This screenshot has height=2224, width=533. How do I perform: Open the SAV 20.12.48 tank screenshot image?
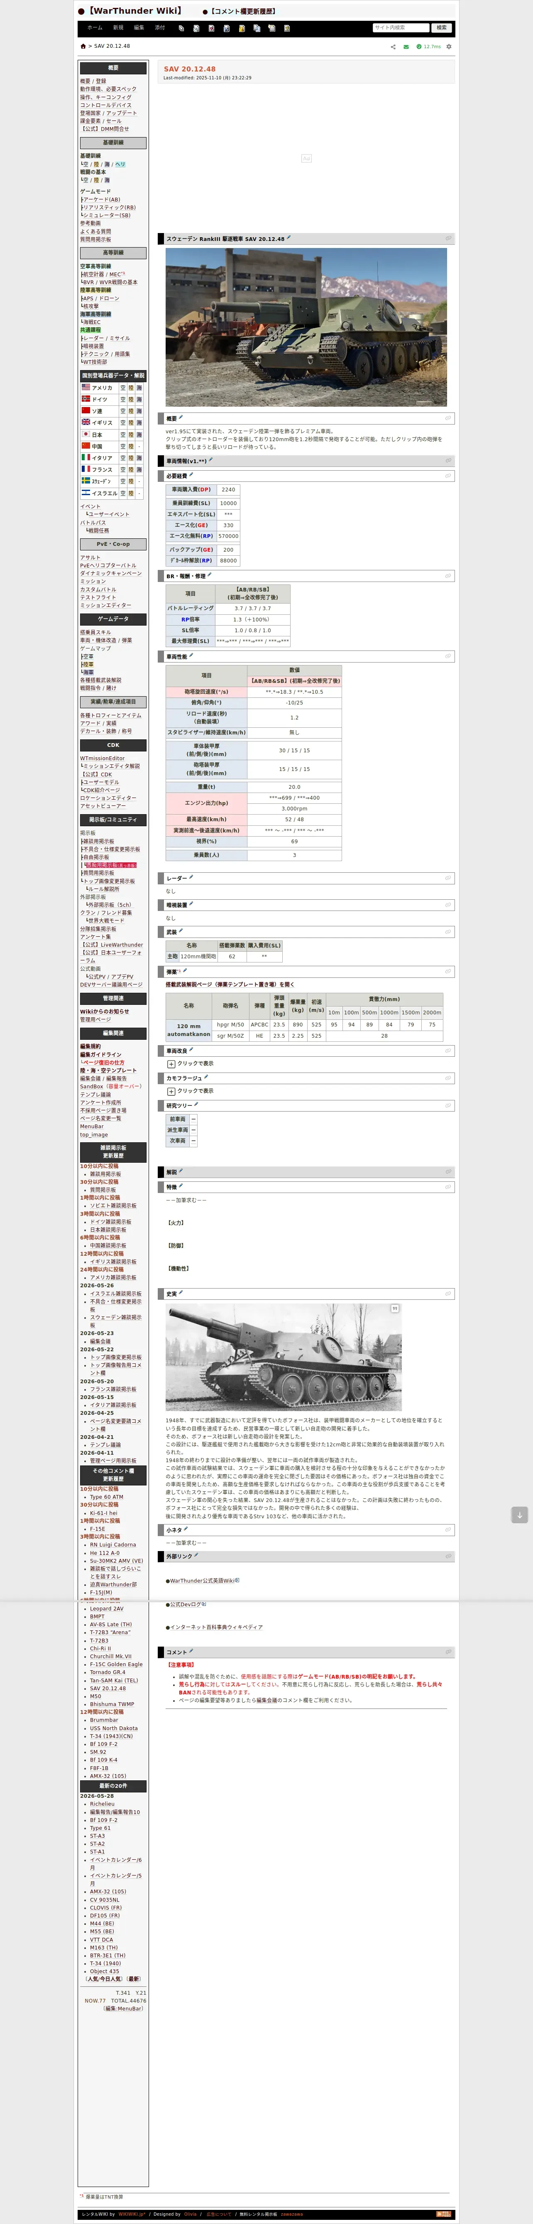306,327
